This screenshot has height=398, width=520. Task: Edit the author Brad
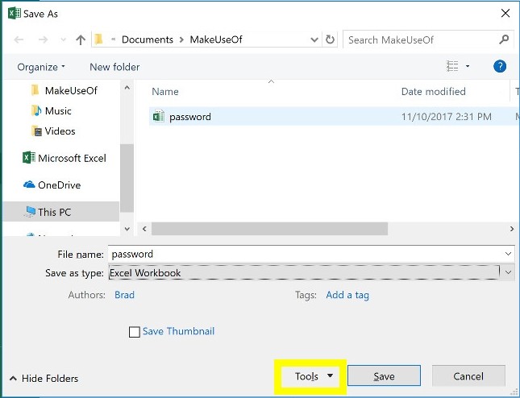[x=124, y=295]
